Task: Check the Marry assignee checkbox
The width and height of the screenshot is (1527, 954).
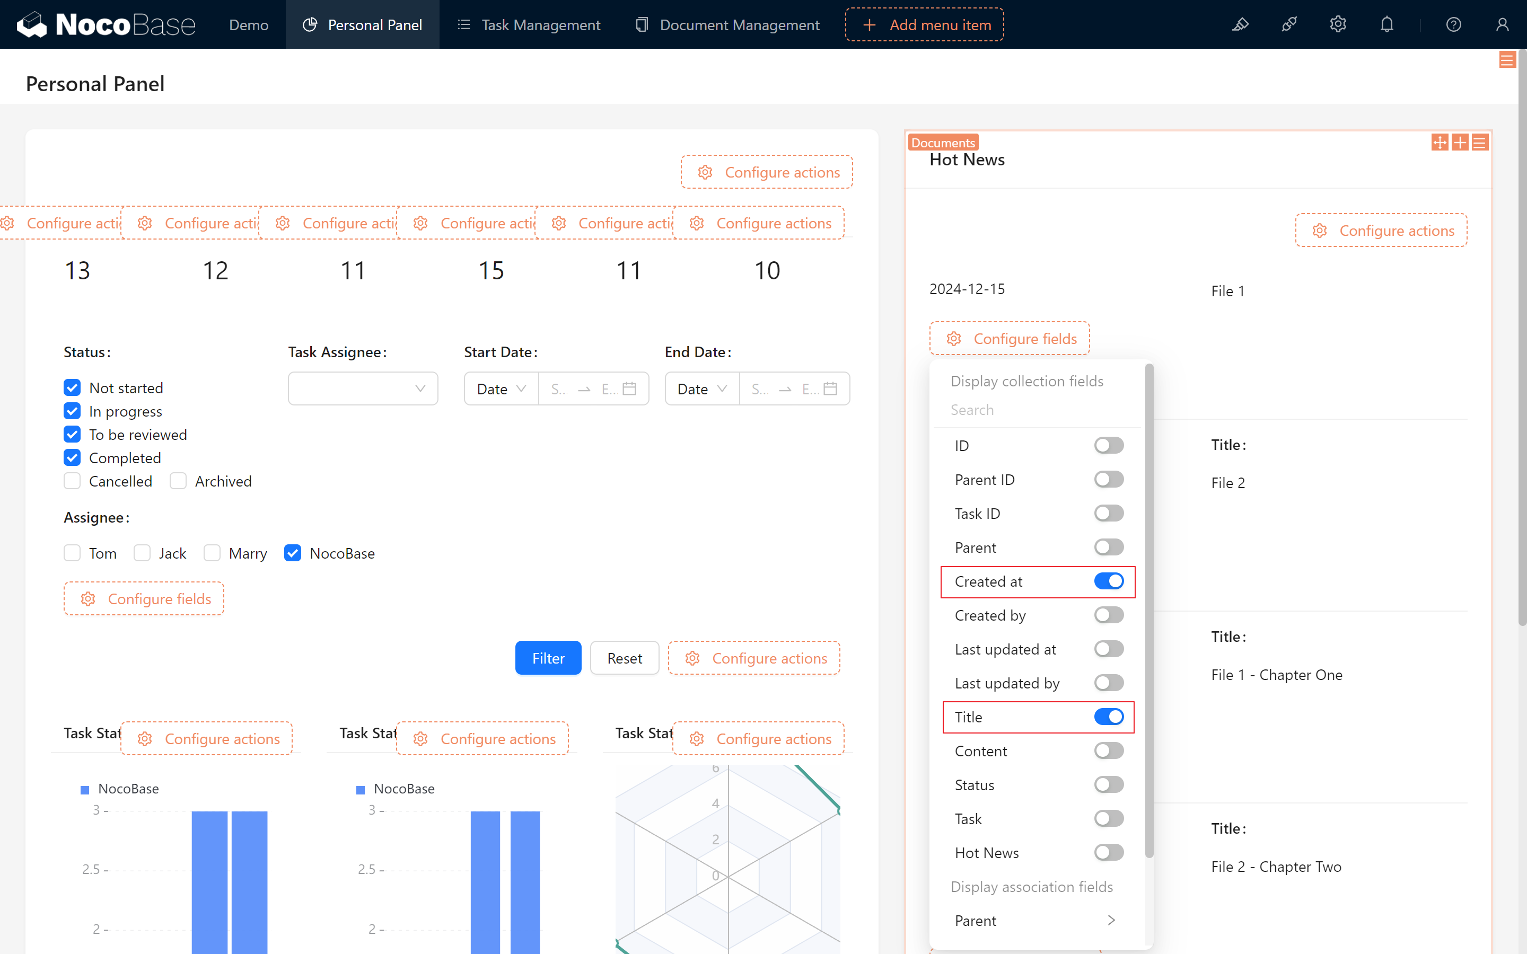Action: tap(212, 553)
